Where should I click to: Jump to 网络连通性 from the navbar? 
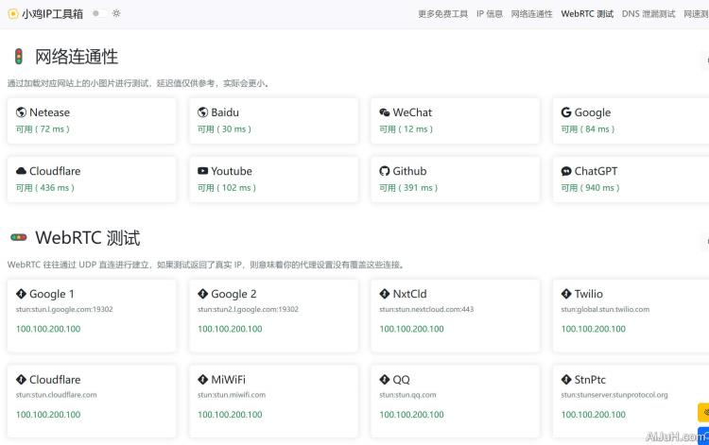click(x=531, y=14)
